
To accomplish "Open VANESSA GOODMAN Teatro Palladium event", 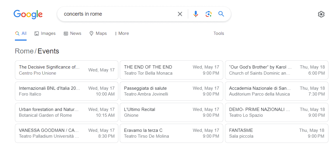I will [x=67, y=133].
